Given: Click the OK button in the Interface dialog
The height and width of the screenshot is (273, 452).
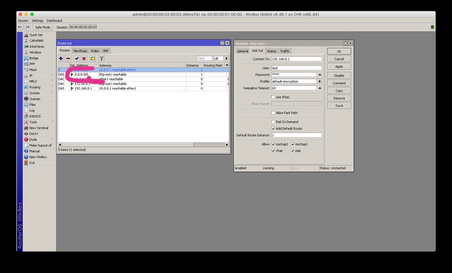Looking at the screenshot, I should [x=339, y=51].
